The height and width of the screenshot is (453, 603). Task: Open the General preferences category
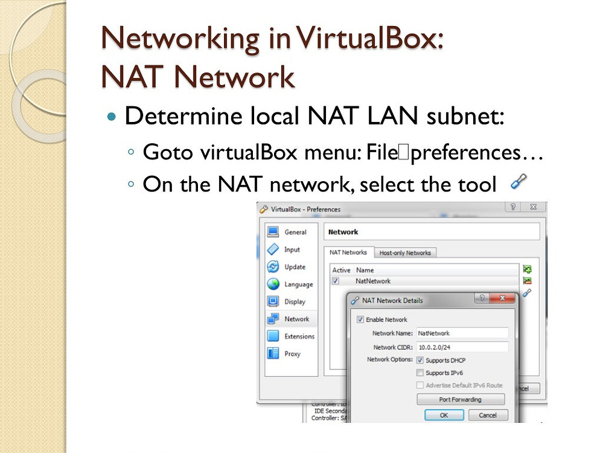coord(291,232)
